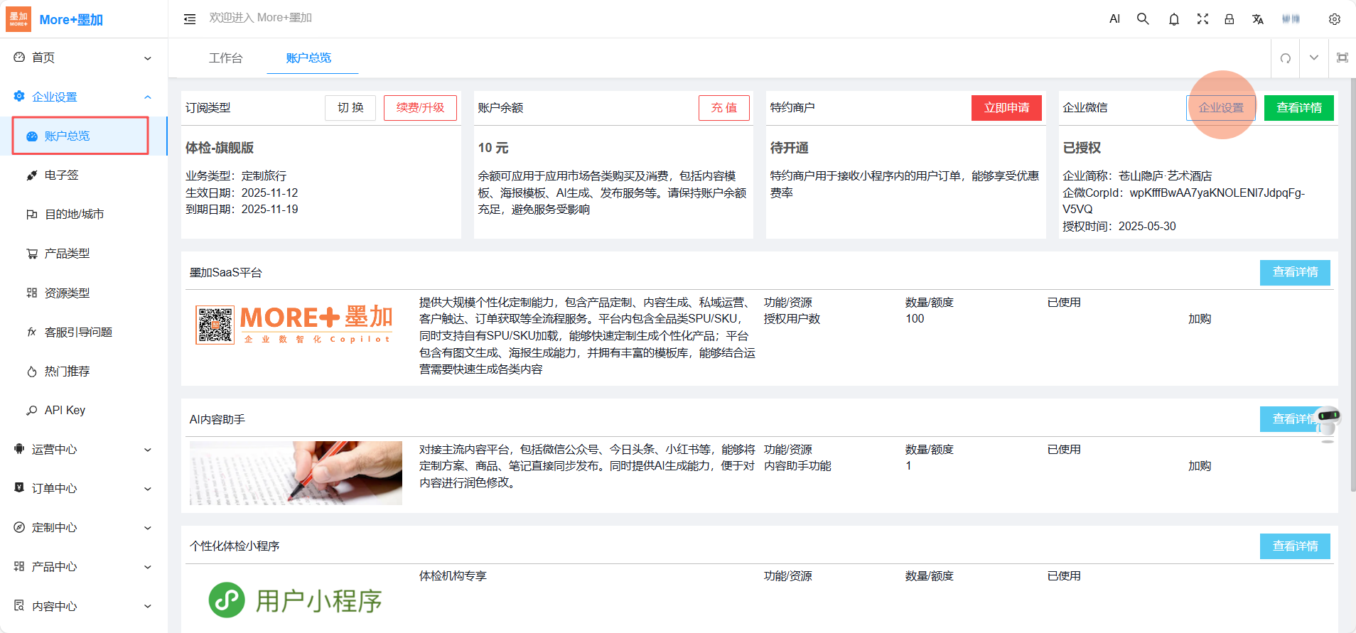Click the MORE+ 墨加 QR code image
The image size is (1356, 633).
pos(215,325)
